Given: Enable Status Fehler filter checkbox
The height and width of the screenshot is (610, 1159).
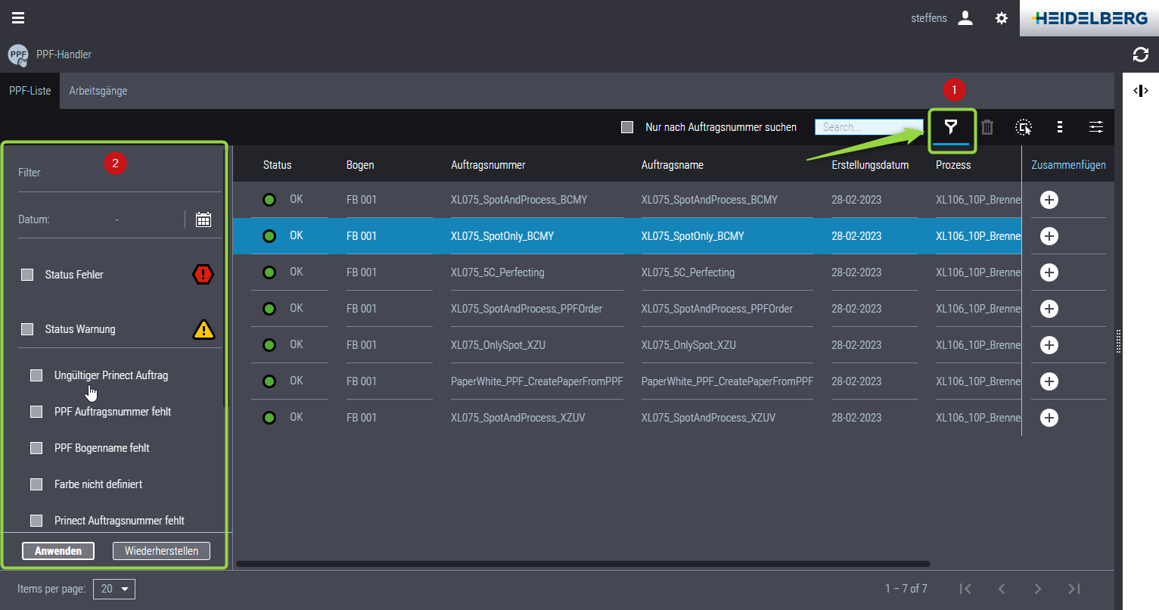Looking at the screenshot, I should (x=28, y=275).
